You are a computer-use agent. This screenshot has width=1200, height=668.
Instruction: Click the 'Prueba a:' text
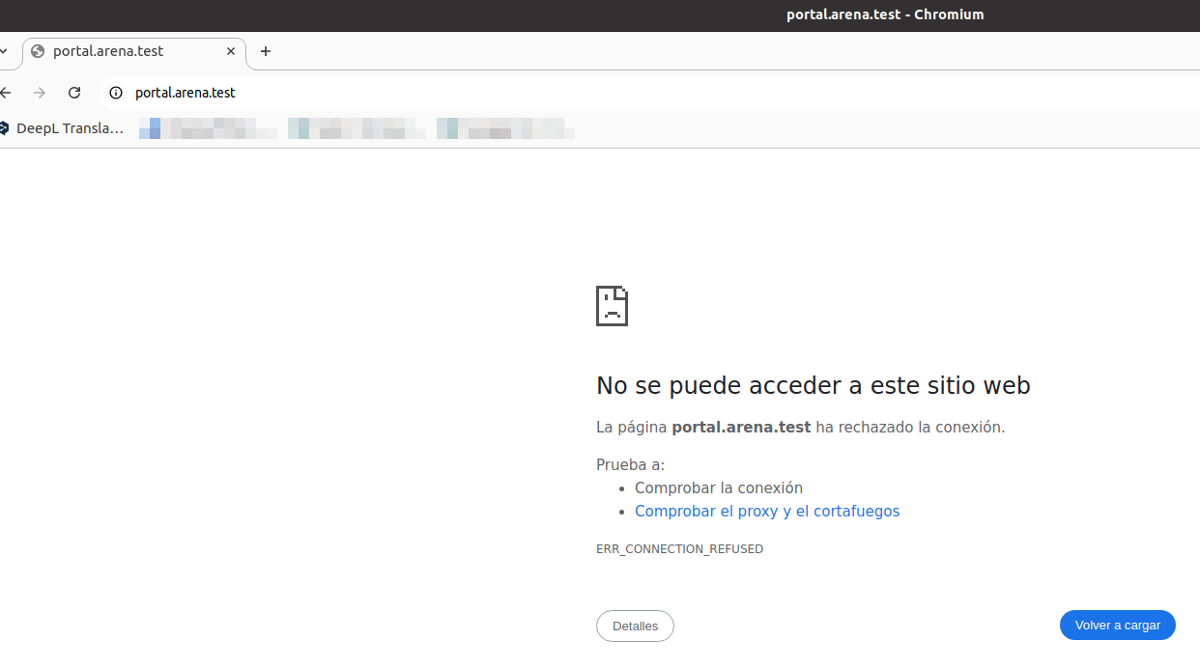(630, 465)
